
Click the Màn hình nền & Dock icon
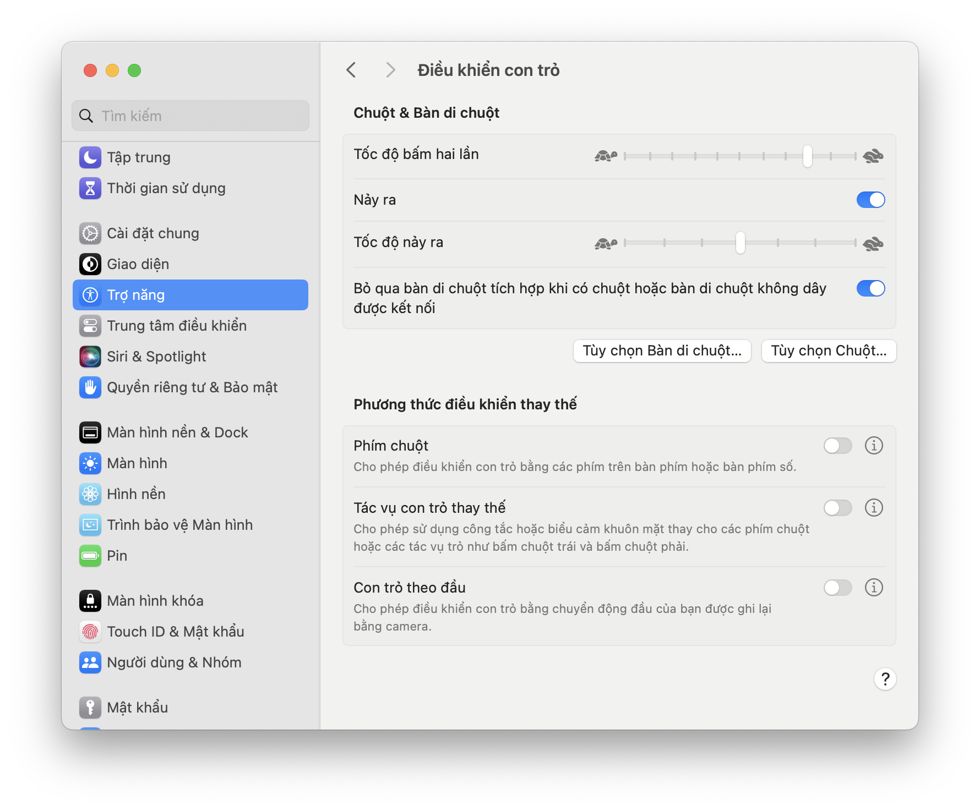coord(90,432)
